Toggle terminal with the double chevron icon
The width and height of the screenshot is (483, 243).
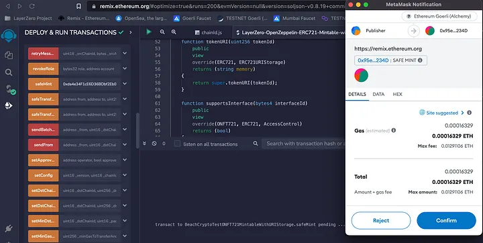click(x=144, y=144)
